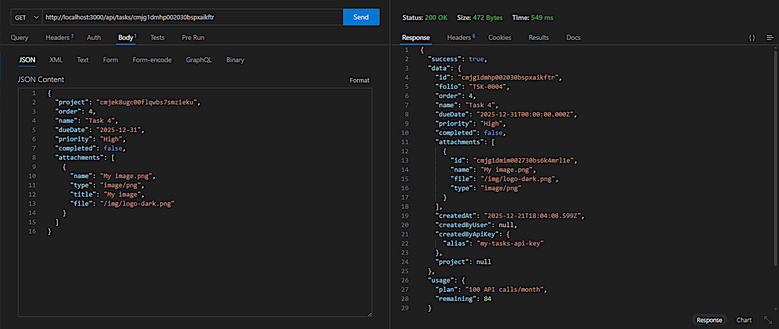779x329 pixels.
Task: Click the expand response panel arrows icon
Action: click(768, 320)
